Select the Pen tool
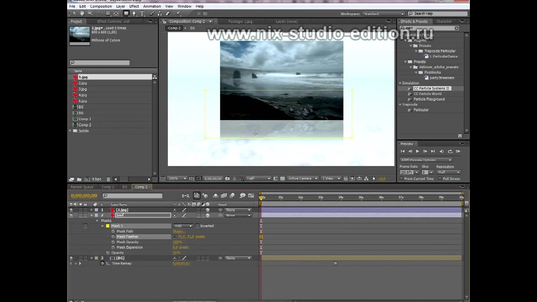Screen dimensions: 537x302 (x=134, y=13)
